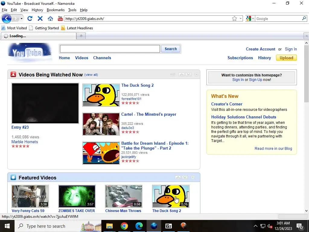
Task: Click Read more in our Blog
Action: tap(273, 149)
